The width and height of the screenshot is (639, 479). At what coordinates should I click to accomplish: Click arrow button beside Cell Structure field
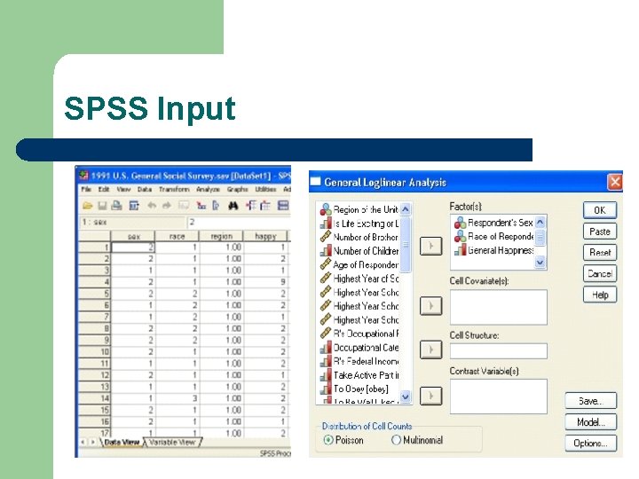point(430,349)
